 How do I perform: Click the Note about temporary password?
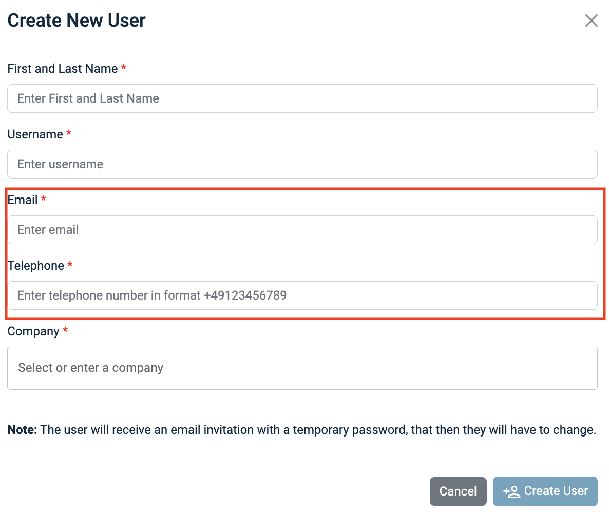pyautogui.click(x=301, y=430)
